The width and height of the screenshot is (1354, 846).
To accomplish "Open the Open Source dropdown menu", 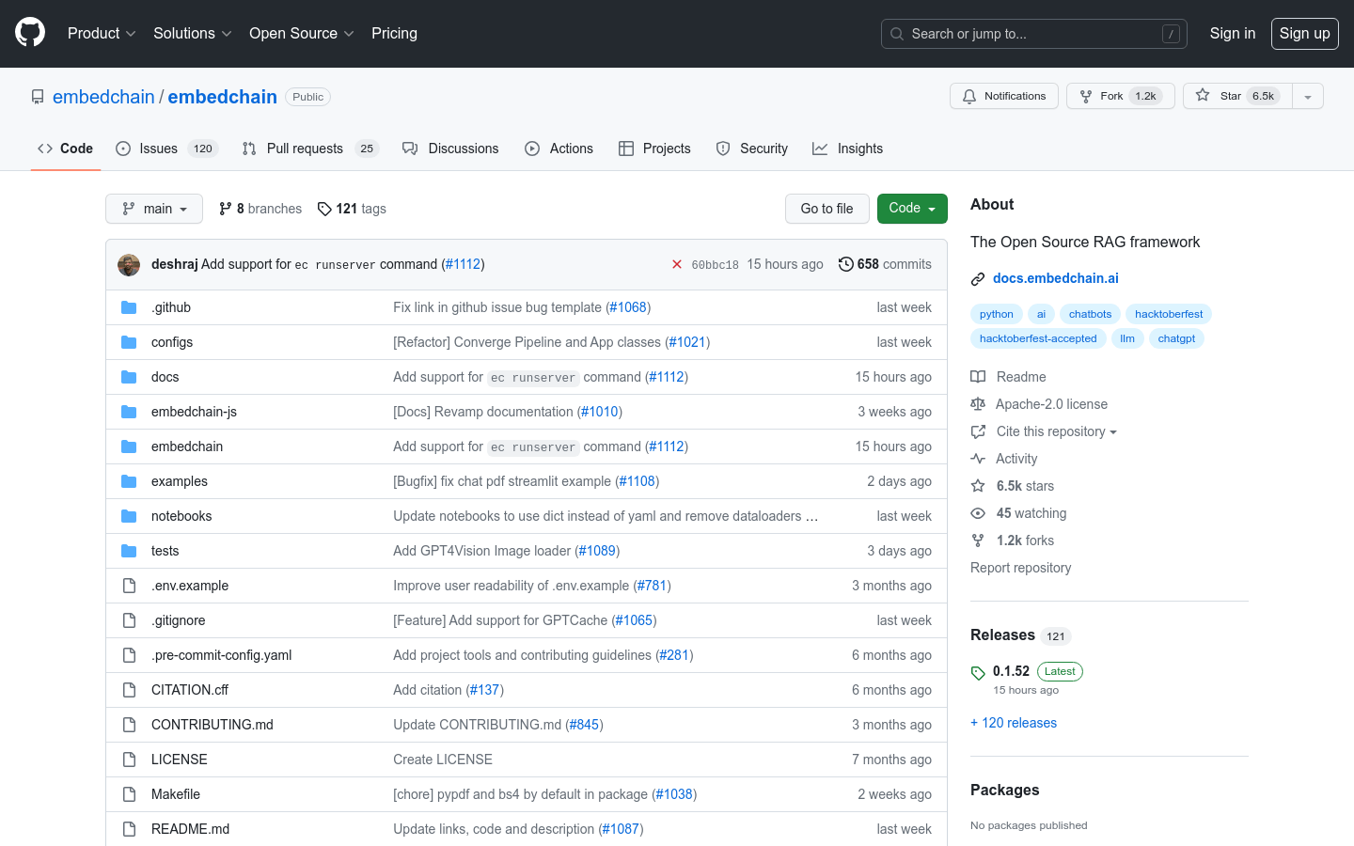I will point(301,33).
